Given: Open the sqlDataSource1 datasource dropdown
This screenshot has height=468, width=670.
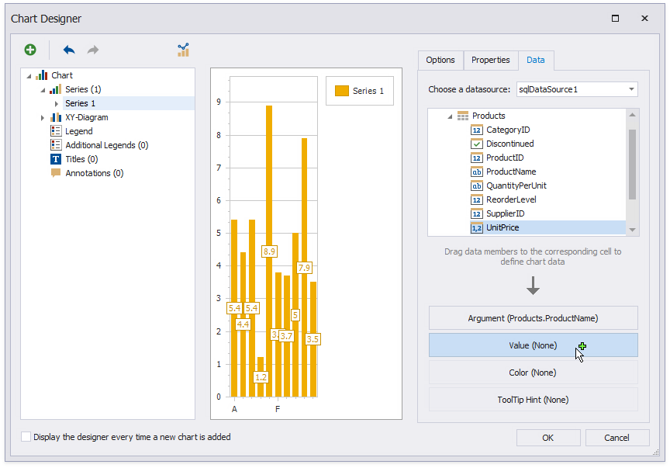Looking at the screenshot, I should click(x=632, y=88).
